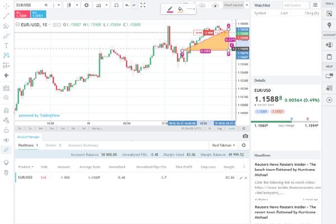The width and height of the screenshot is (336, 224).
Task: Open the economic calendar tool icon
Action: 329,13
